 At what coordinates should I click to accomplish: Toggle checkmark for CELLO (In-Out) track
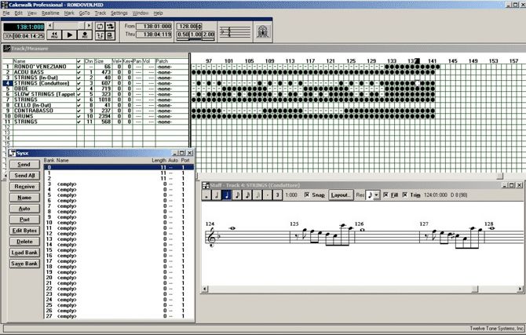pos(79,105)
